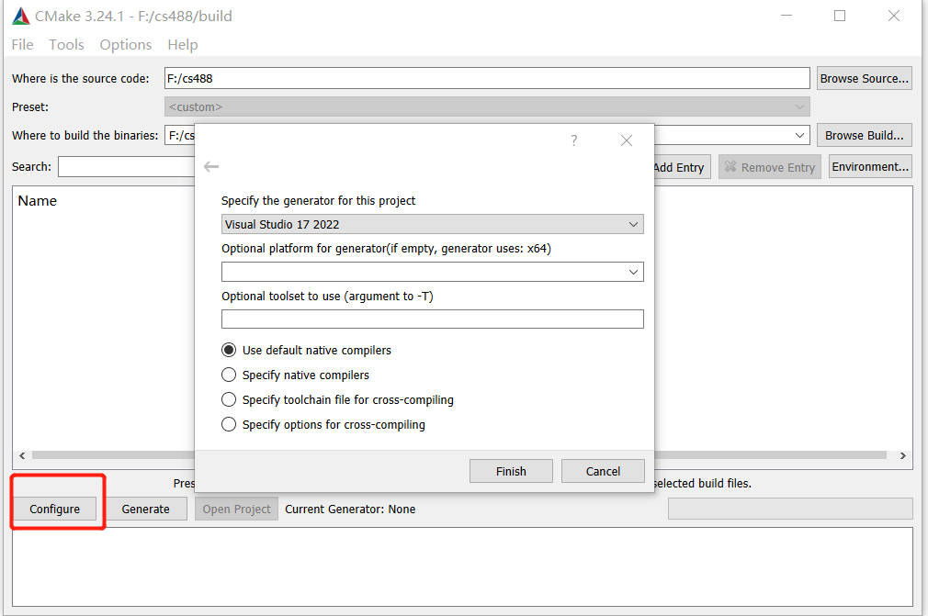This screenshot has width=928, height=616.
Task: Click the Current Generator: None label
Action: coord(350,509)
